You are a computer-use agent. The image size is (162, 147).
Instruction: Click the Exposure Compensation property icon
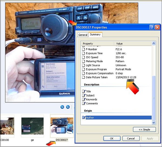(x=83, y=73)
